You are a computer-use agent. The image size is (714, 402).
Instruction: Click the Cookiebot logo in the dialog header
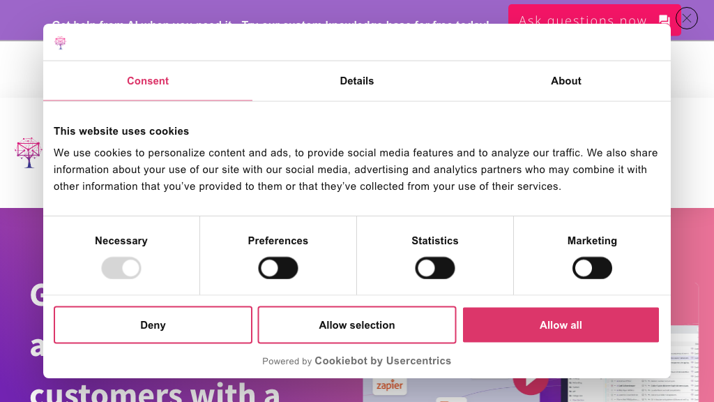tap(61, 42)
